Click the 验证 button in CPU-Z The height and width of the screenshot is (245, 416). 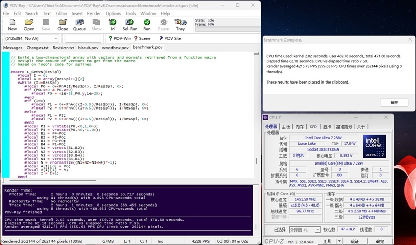(354, 241)
